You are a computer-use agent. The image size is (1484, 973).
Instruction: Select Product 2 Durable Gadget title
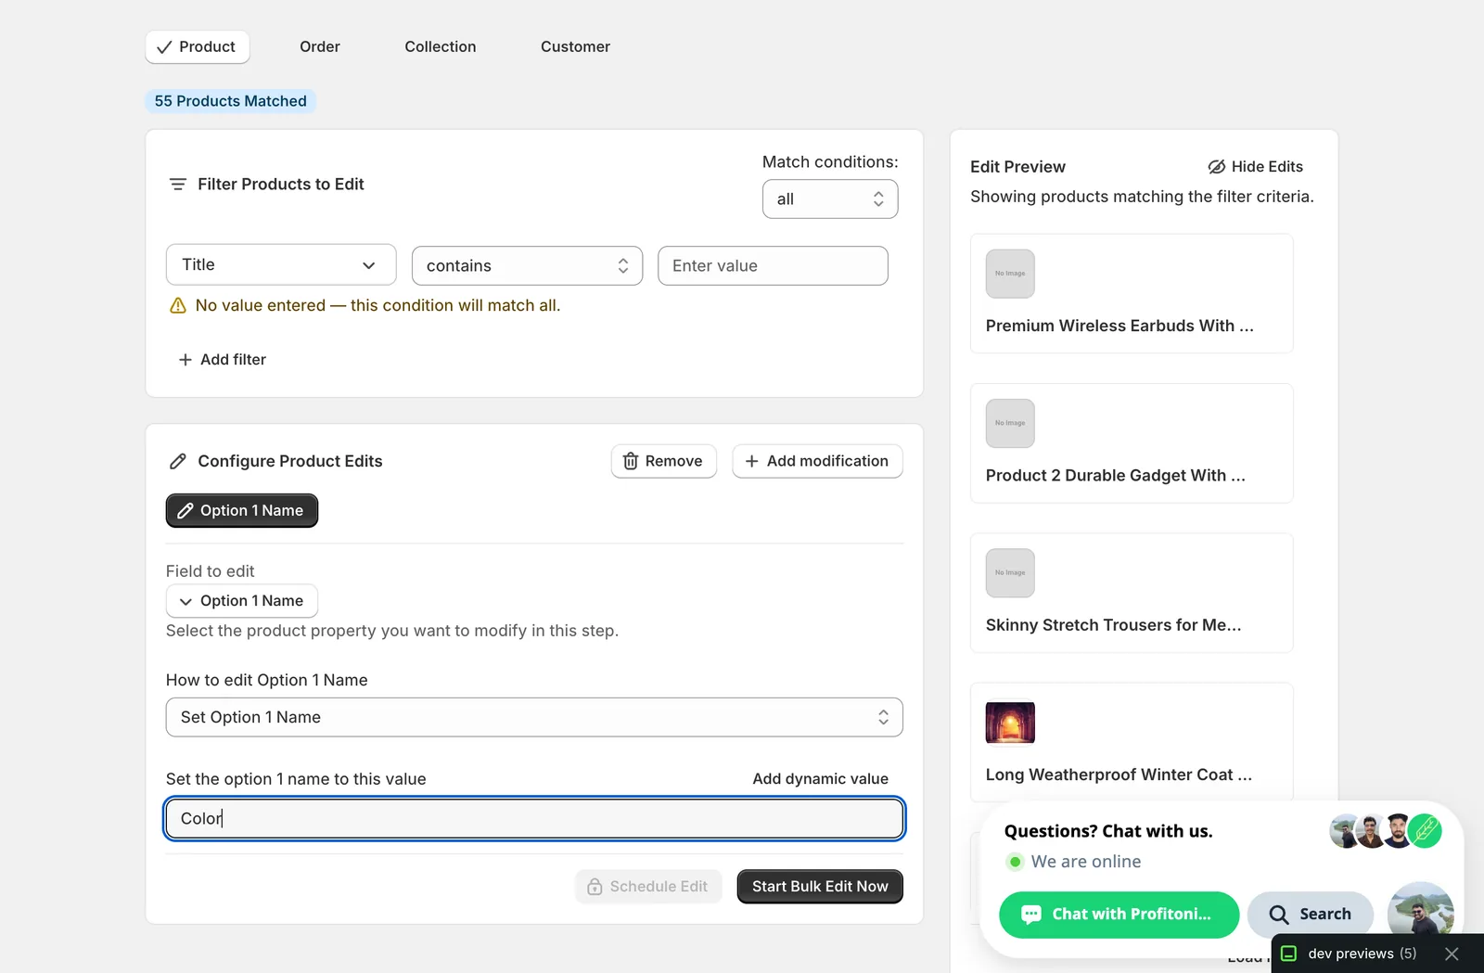coord(1116,476)
